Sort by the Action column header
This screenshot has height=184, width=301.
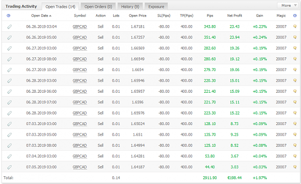pos(101,15)
